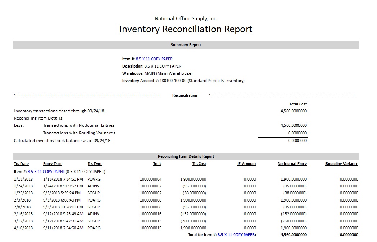Click the Entry Date column header
The height and width of the screenshot is (242, 377).
tap(53, 164)
